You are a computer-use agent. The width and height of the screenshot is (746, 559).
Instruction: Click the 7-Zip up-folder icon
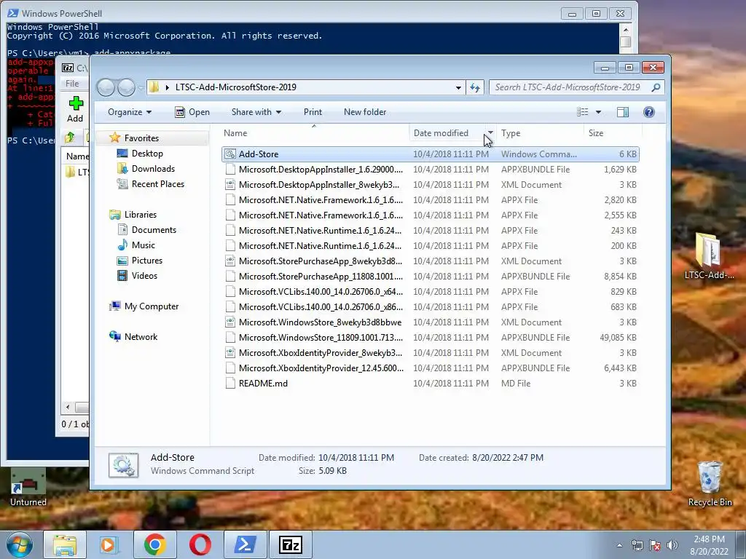click(x=70, y=138)
